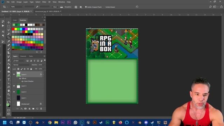Toggle Quick Mask mode icon
The image size is (224, 126).
(x=8, y=110)
